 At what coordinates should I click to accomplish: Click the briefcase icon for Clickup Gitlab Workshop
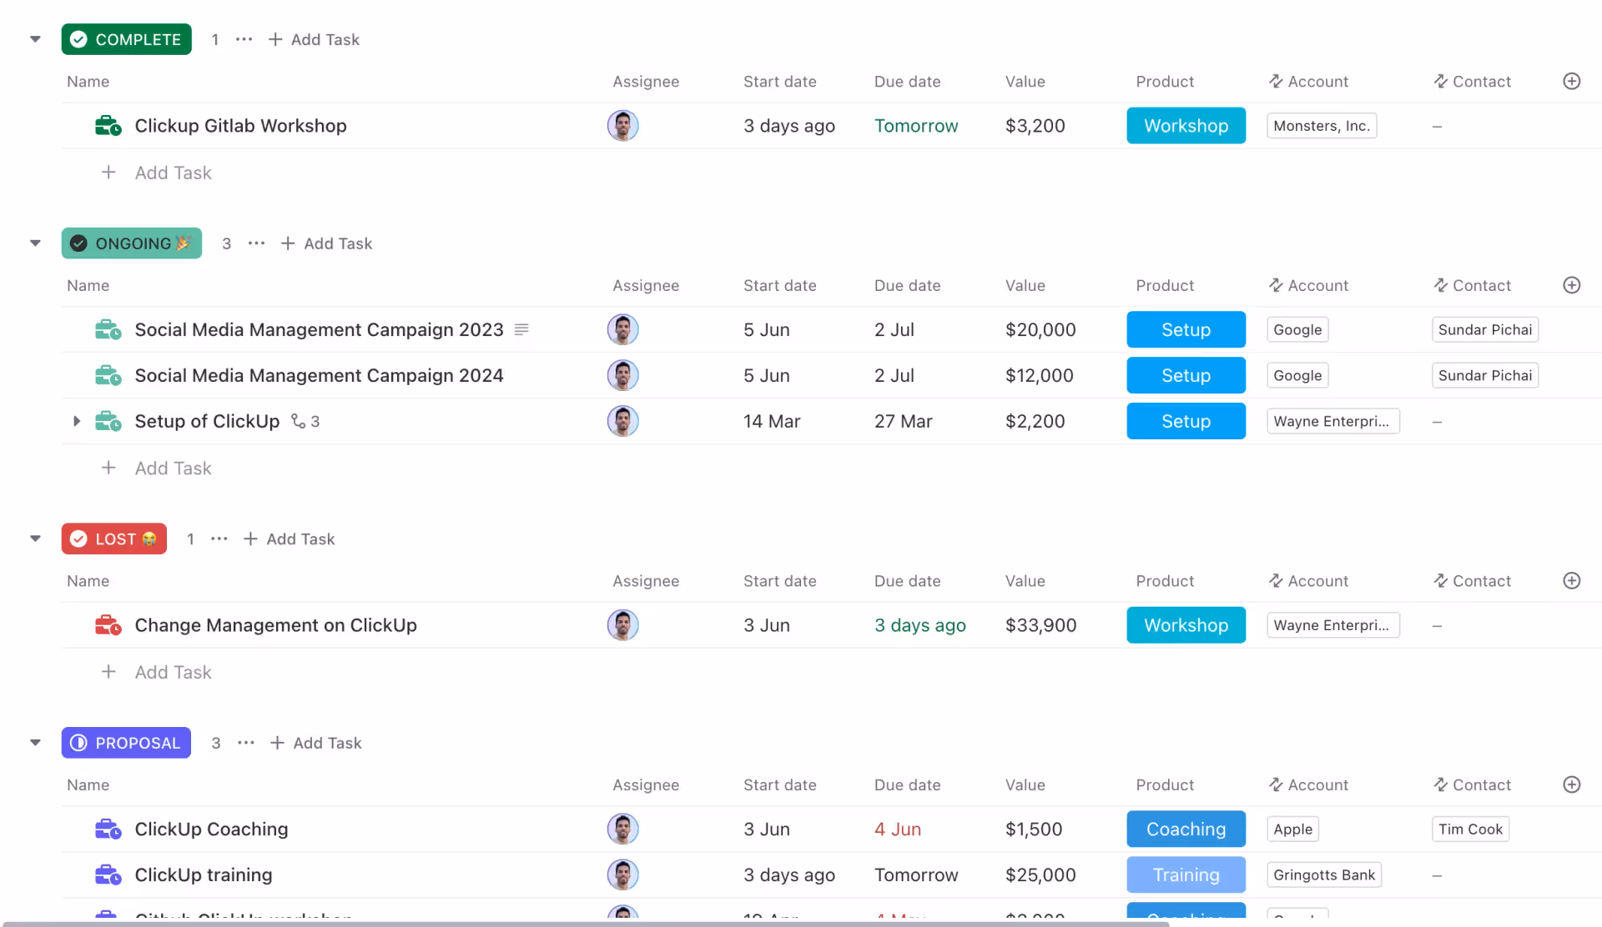click(x=108, y=126)
